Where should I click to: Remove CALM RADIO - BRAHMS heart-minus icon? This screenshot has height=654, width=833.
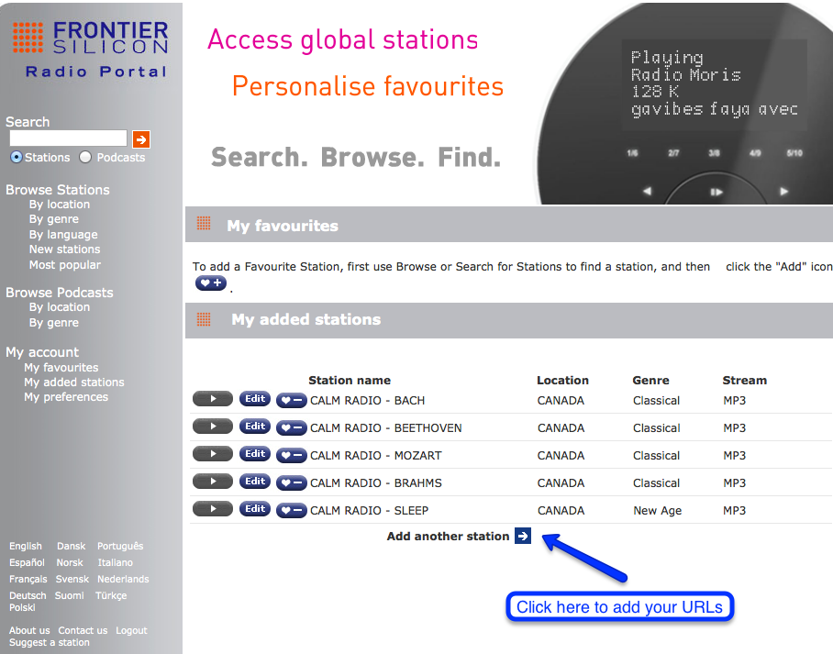coord(292,482)
